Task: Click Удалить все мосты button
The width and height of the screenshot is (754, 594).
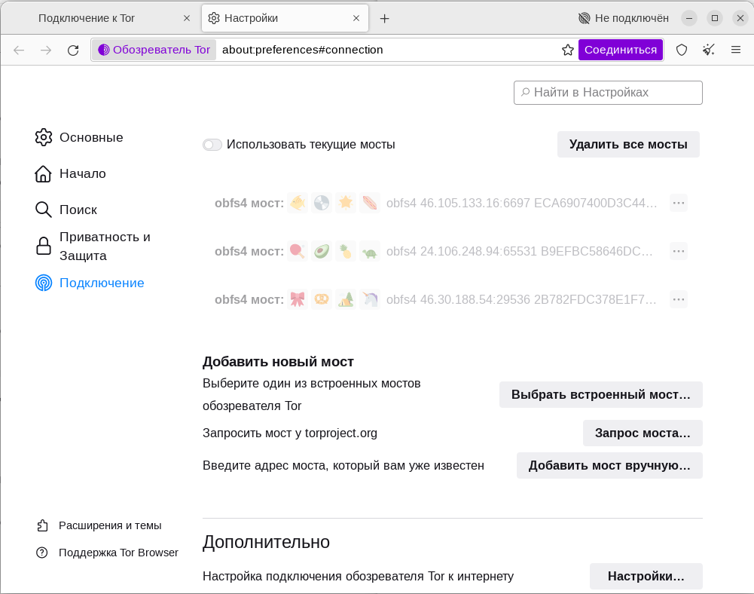Action: click(628, 145)
